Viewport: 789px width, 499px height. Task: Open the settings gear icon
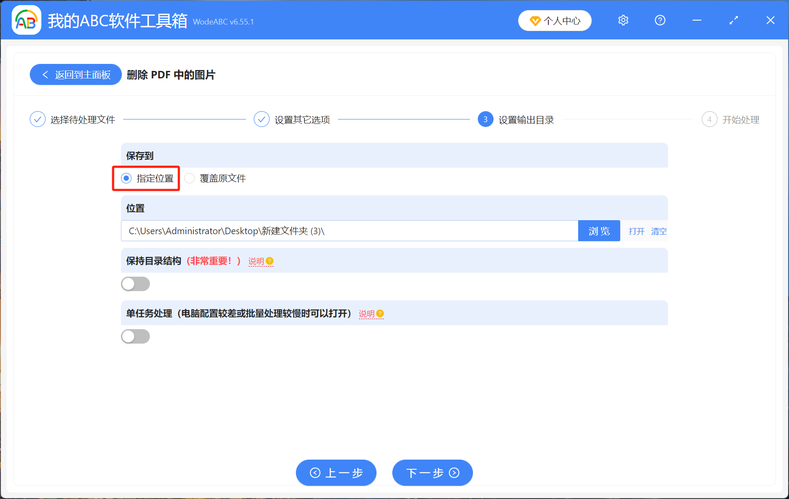(623, 20)
